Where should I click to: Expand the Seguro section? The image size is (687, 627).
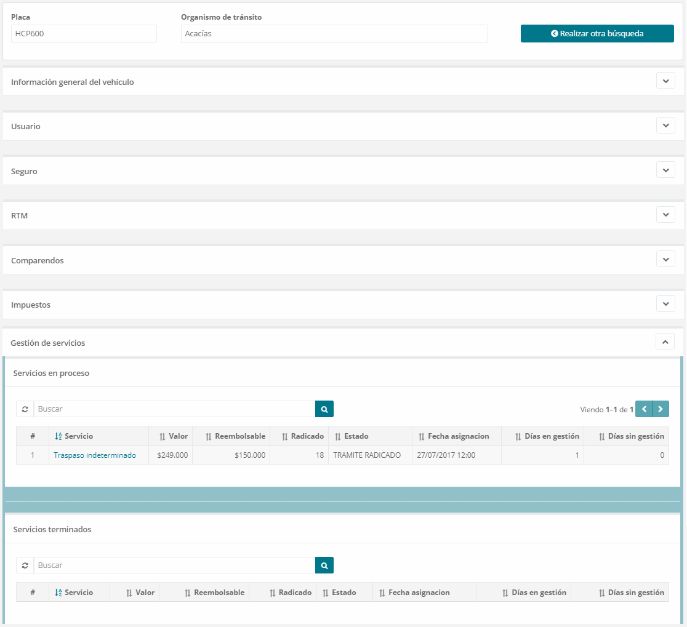pyautogui.click(x=665, y=170)
